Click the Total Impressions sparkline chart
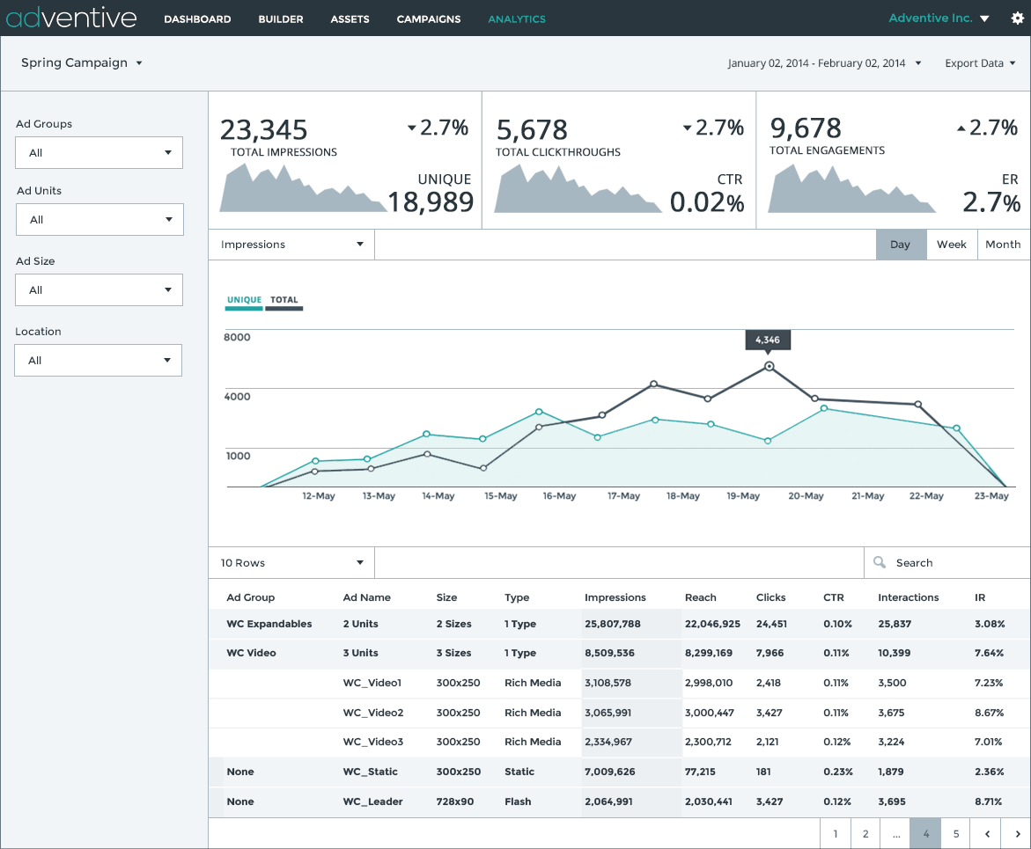This screenshot has height=849, width=1031. pos(303,188)
